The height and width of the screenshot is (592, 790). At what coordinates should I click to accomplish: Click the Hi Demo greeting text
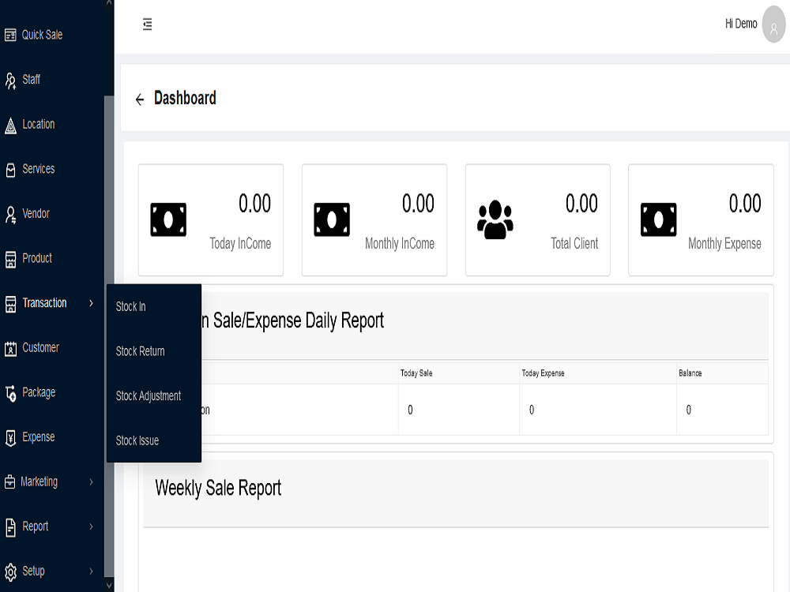pyautogui.click(x=741, y=24)
